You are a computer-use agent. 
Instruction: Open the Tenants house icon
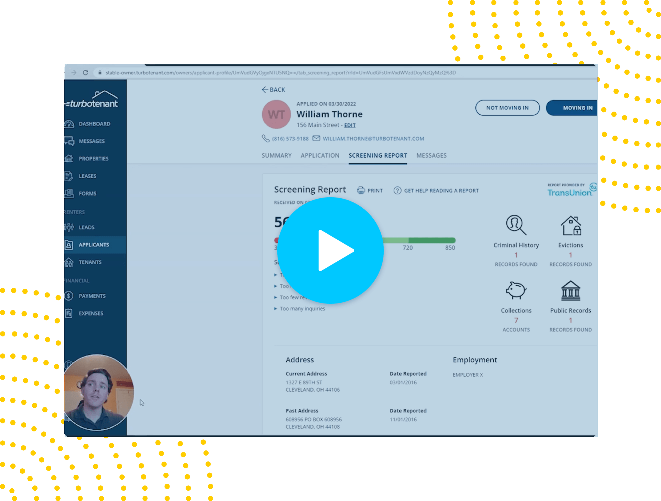click(x=69, y=262)
